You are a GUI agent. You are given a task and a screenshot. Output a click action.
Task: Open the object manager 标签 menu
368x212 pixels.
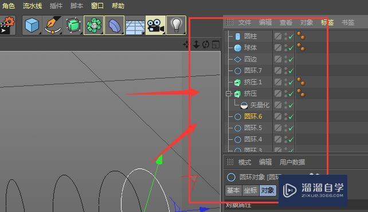point(327,22)
